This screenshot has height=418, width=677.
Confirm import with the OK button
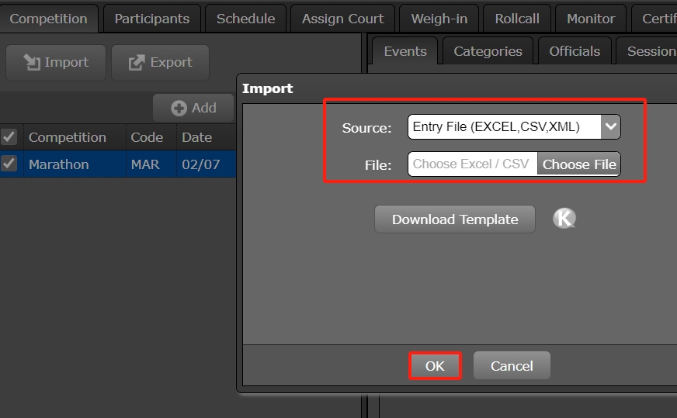[435, 366]
